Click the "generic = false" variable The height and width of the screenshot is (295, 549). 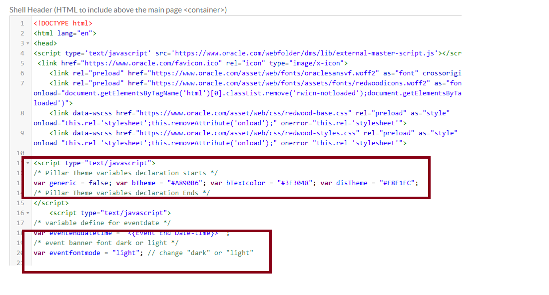(x=79, y=183)
